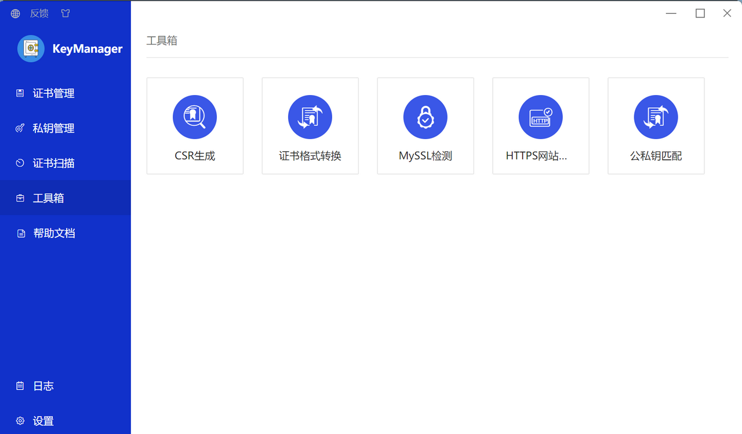Click the 公私钥匹配 key matching icon
The width and height of the screenshot is (742, 434).
tap(656, 117)
